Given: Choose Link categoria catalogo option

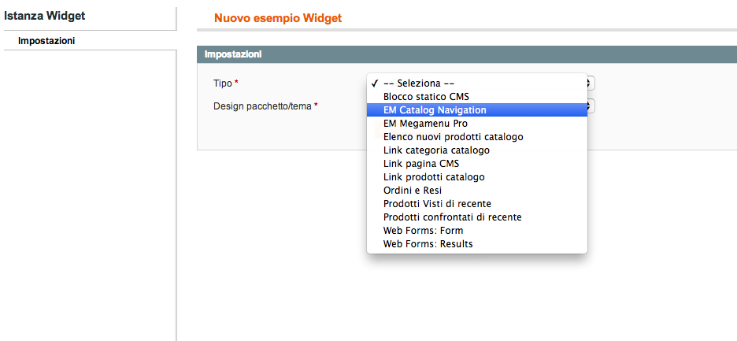Looking at the screenshot, I should [x=476, y=150].
